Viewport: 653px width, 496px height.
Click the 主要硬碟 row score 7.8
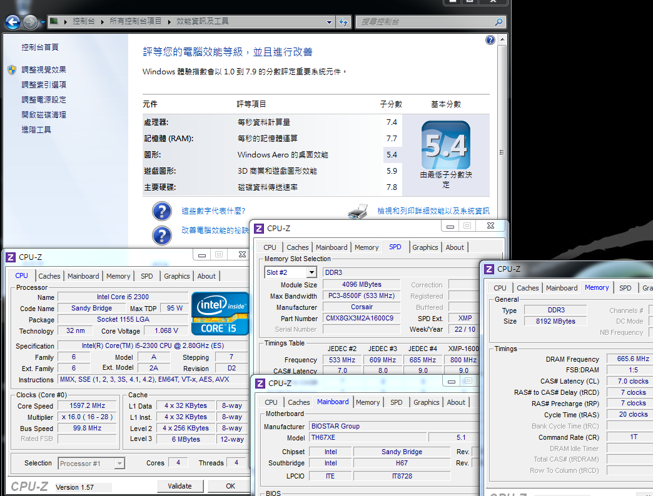pos(392,187)
